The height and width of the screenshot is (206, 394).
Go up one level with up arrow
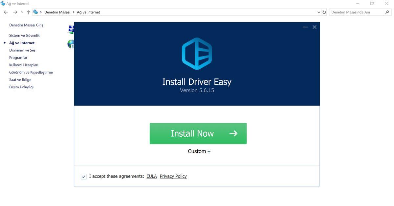pos(29,12)
